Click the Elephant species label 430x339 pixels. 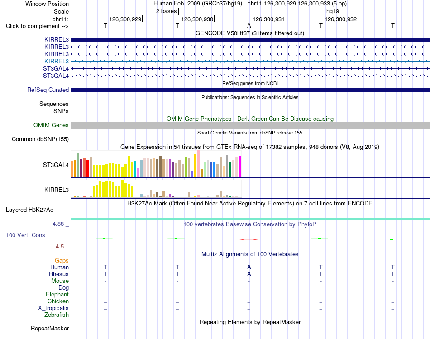point(57,294)
